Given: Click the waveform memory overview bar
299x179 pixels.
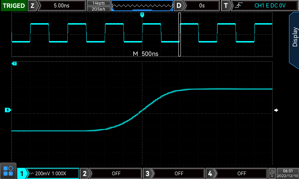Looking at the screenshot, I should tap(142, 6).
